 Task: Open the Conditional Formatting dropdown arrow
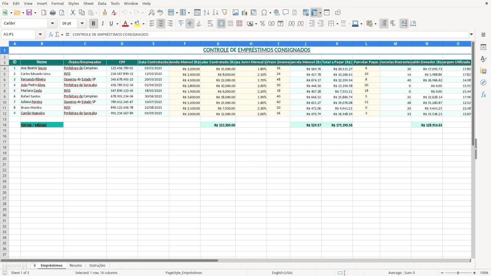point(375,24)
